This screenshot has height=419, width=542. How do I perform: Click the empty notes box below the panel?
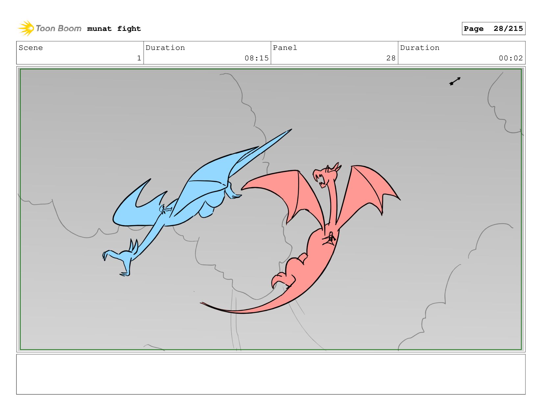[271, 374]
